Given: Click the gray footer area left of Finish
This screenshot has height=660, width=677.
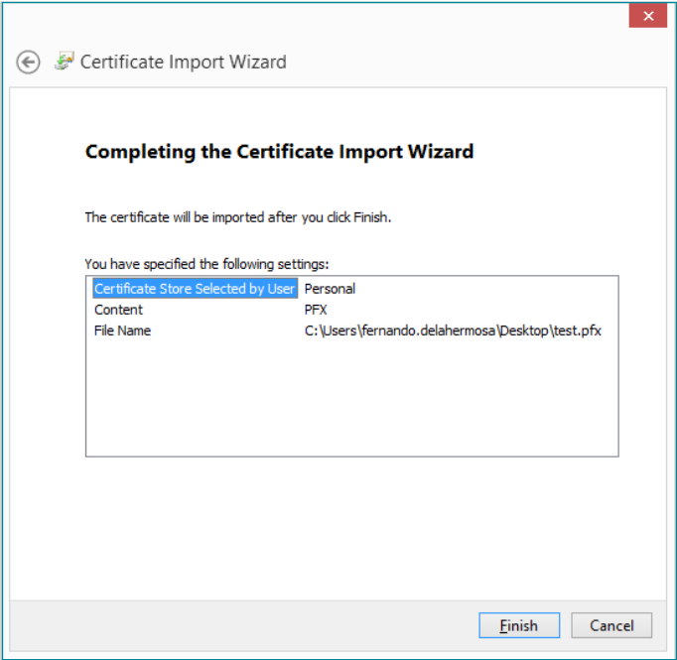Looking at the screenshot, I should pyautogui.click(x=248, y=625).
